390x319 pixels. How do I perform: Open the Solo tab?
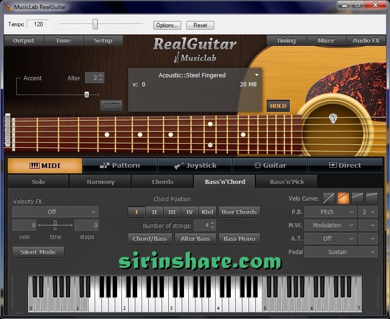point(38,181)
